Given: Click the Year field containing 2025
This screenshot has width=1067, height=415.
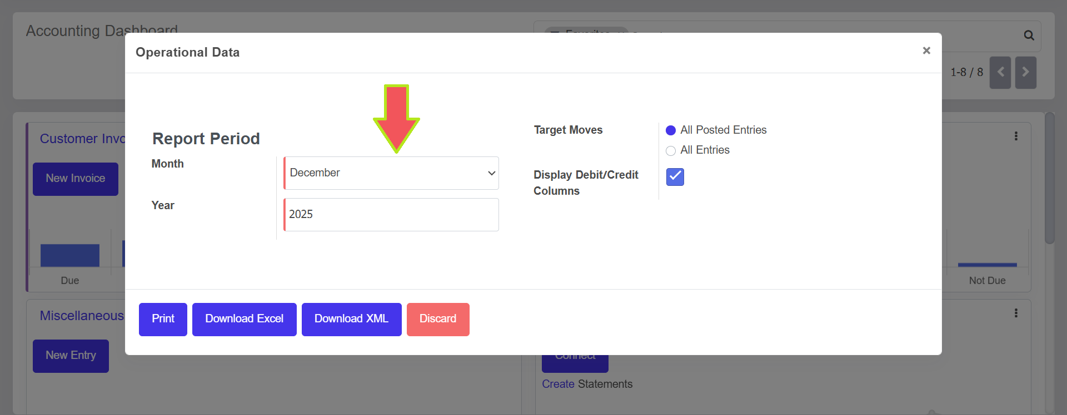Looking at the screenshot, I should coord(391,215).
